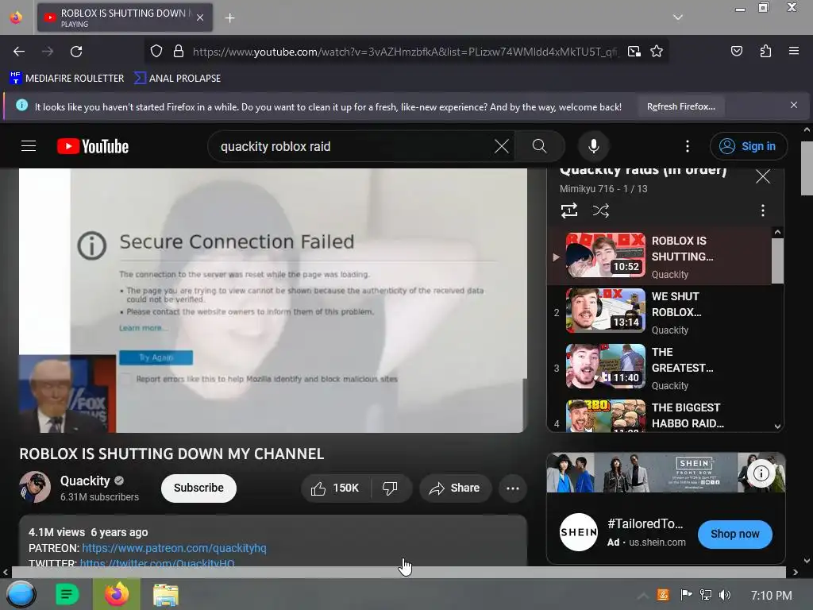This screenshot has height=610, width=813.
Task: Open the Firefox extensions puzzle icon
Action: click(x=765, y=51)
